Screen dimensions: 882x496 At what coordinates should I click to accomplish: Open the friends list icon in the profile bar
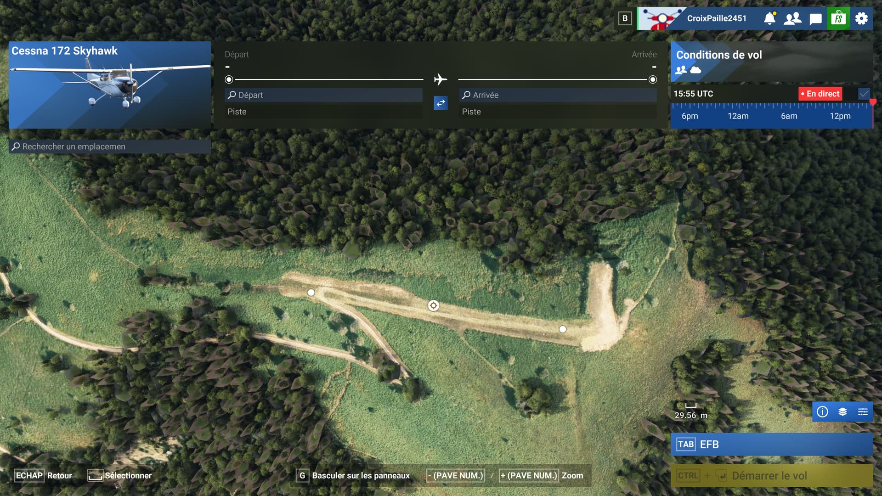pos(792,18)
